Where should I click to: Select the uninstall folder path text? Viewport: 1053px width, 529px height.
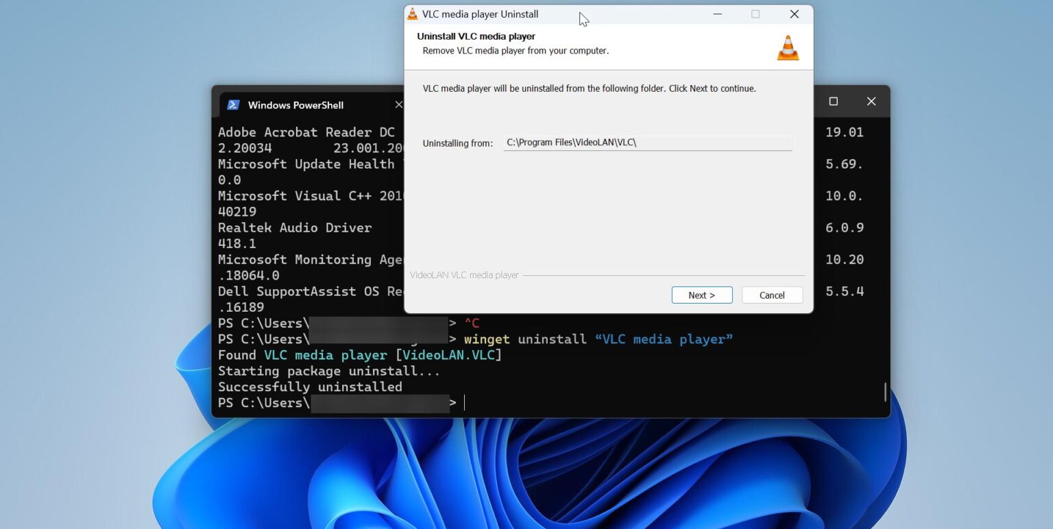(x=571, y=142)
